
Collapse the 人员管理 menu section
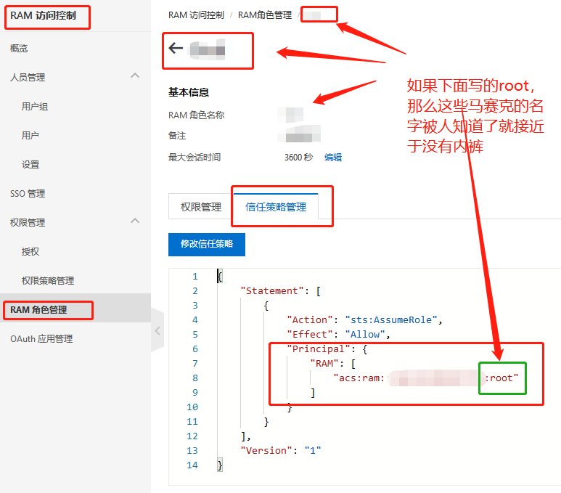(x=135, y=76)
